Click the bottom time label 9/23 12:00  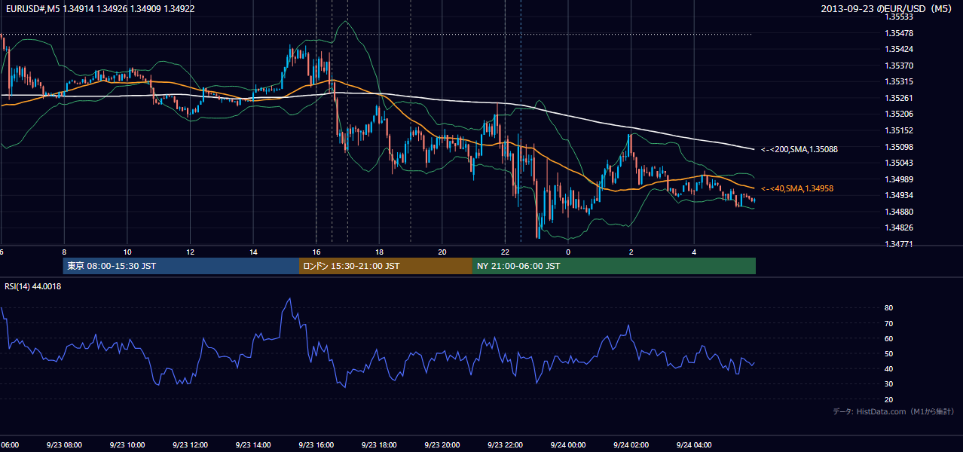[189, 445]
